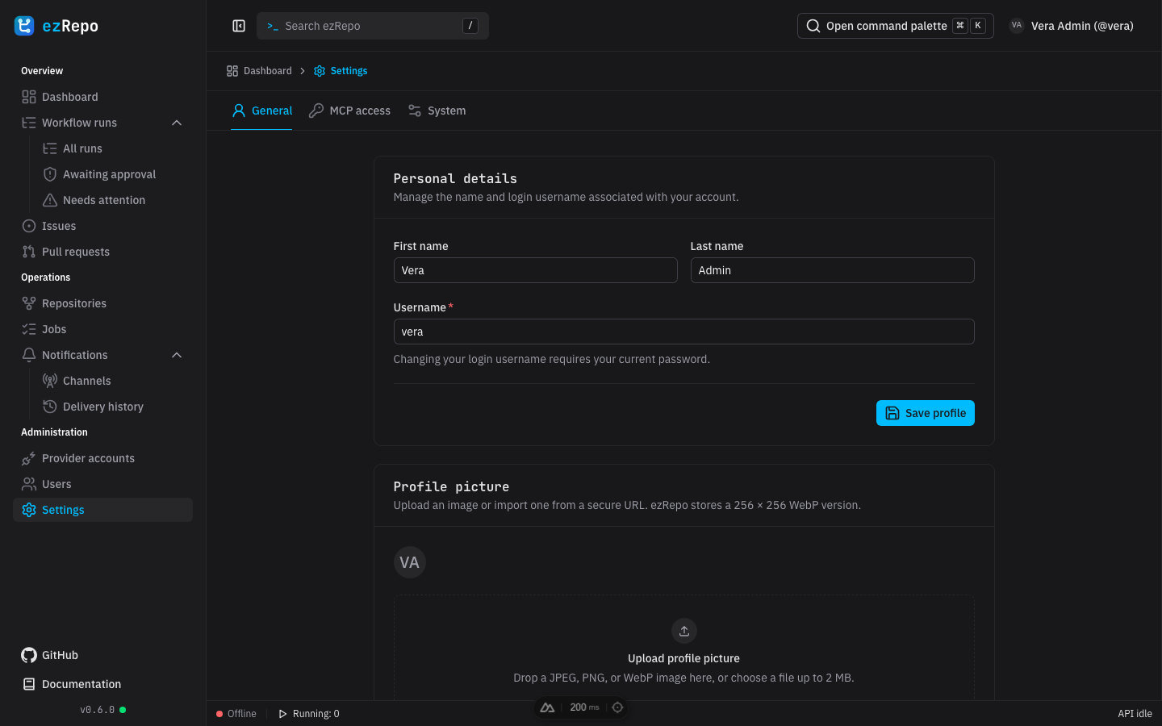Switch to the System tab
1162x726 pixels.
click(437, 111)
